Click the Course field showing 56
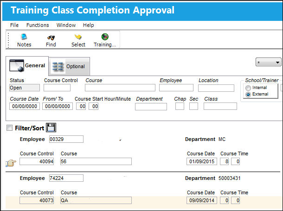The width and height of the screenshot is (283, 211). (96, 161)
